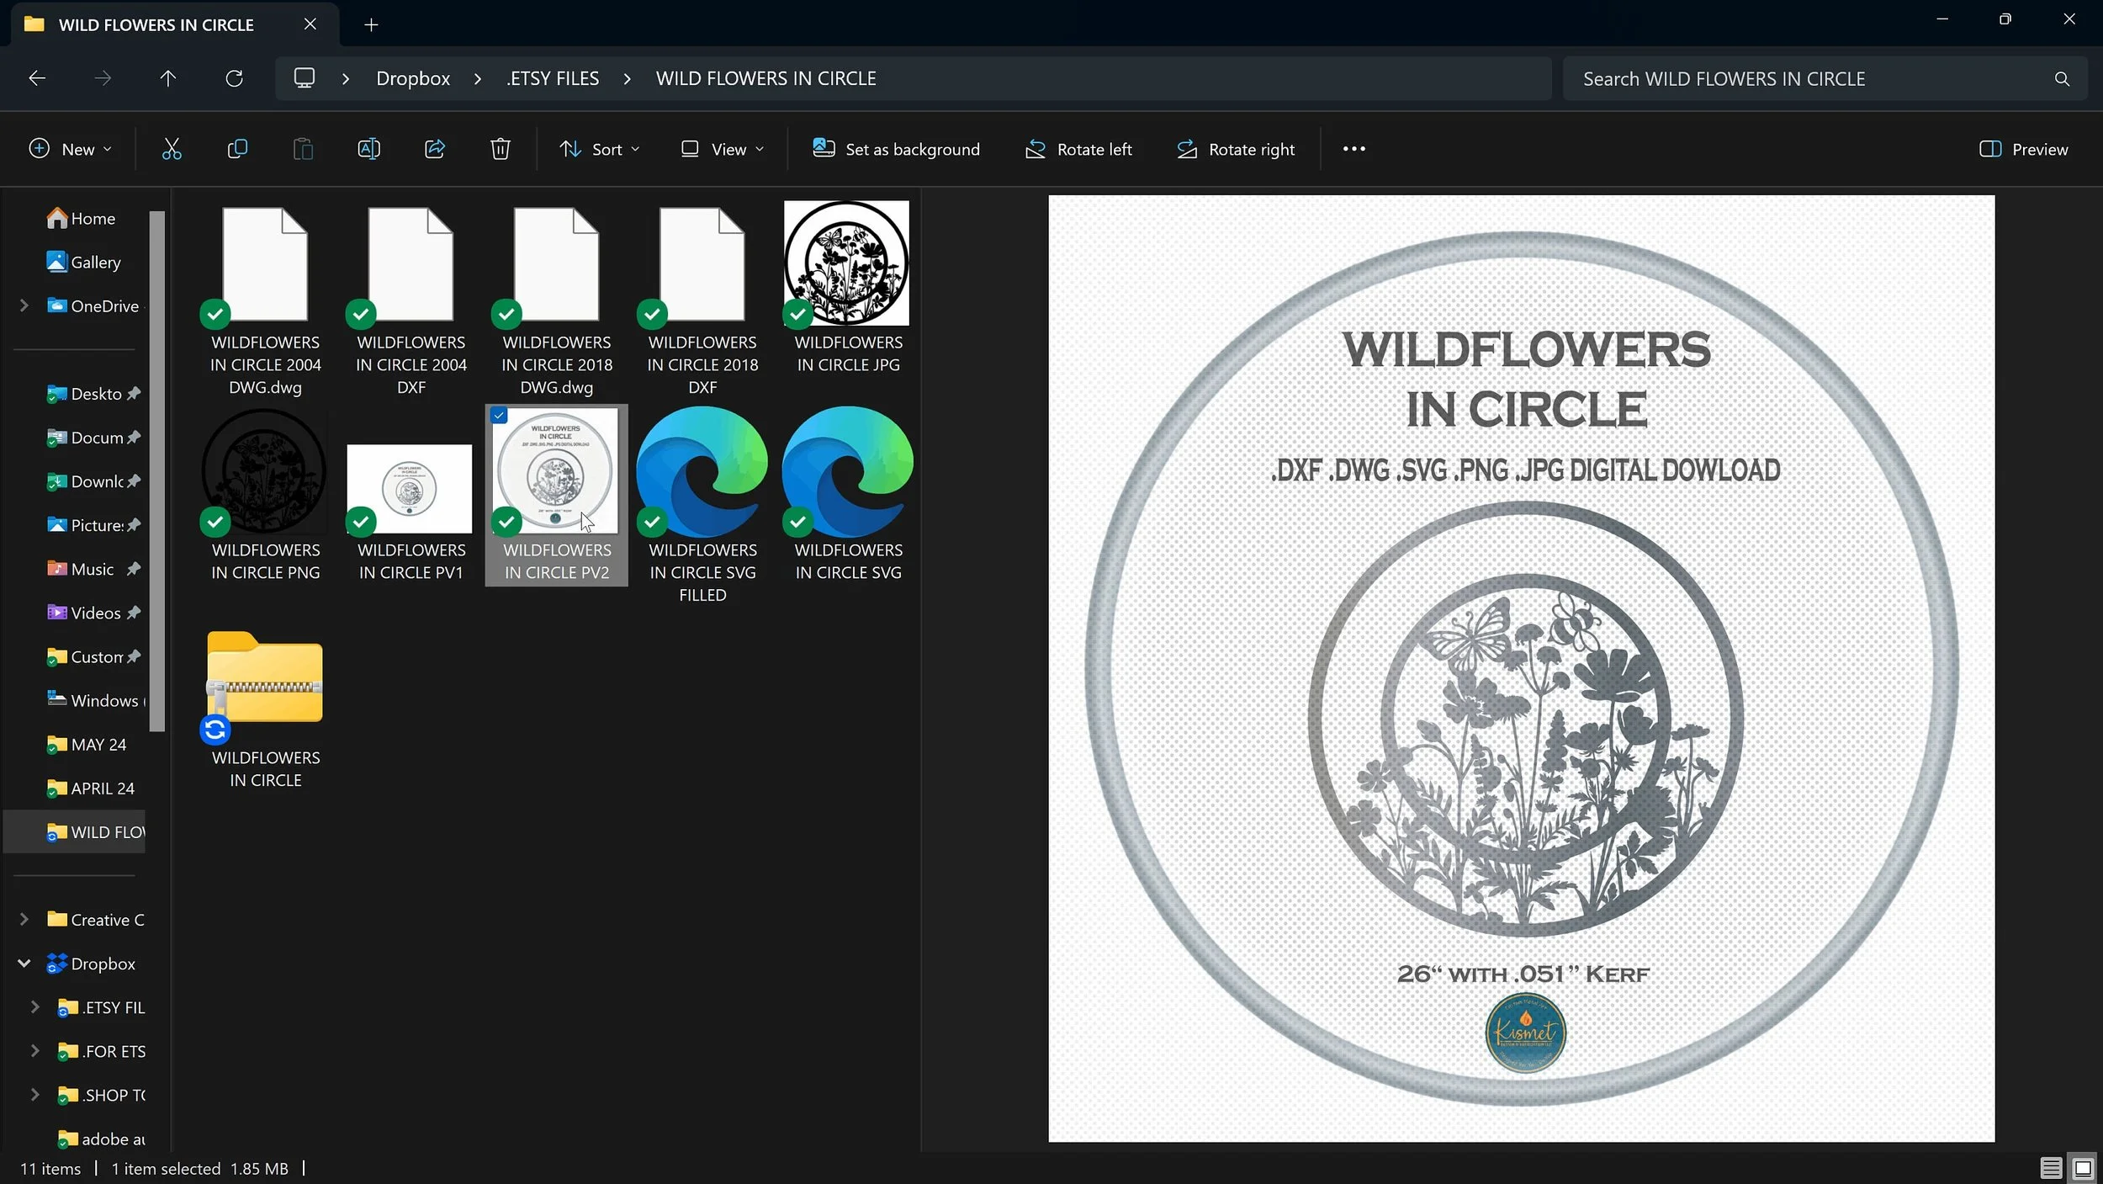Expand the Creative C folder node

click(x=24, y=920)
